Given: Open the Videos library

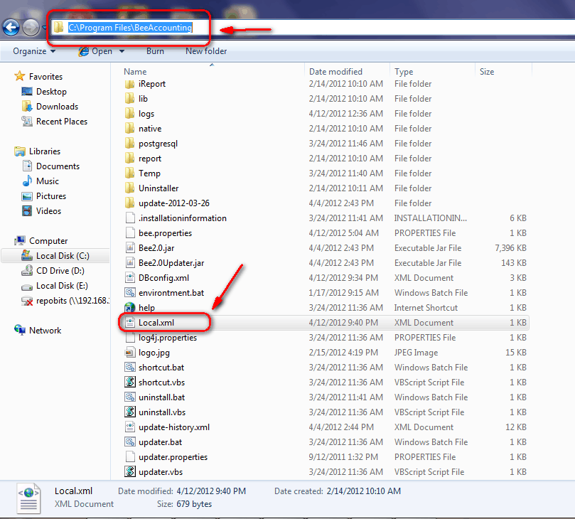Looking at the screenshot, I should point(48,211).
